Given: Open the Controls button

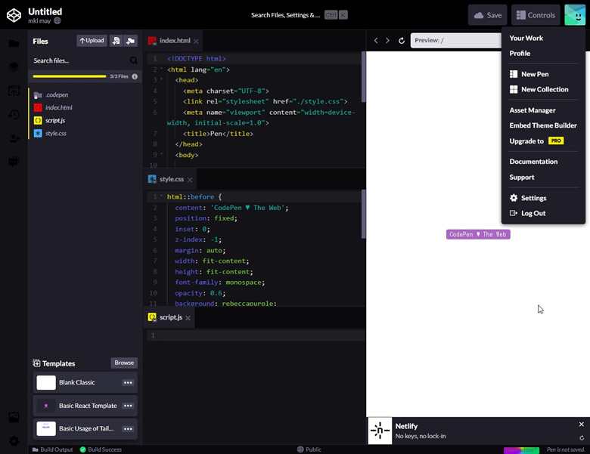Looking at the screenshot, I should (x=536, y=15).
